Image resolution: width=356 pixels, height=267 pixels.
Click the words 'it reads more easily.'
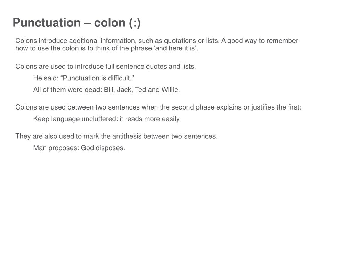(x=150, y=119)
